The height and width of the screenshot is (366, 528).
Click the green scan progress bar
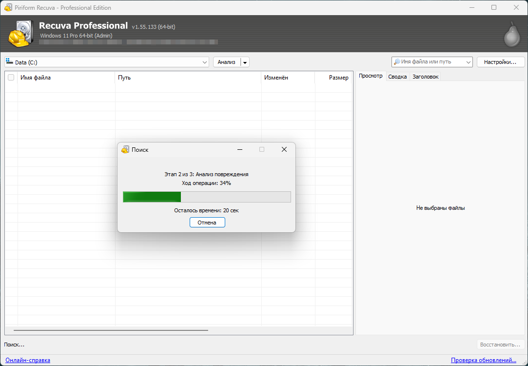(x=207, y=197)
